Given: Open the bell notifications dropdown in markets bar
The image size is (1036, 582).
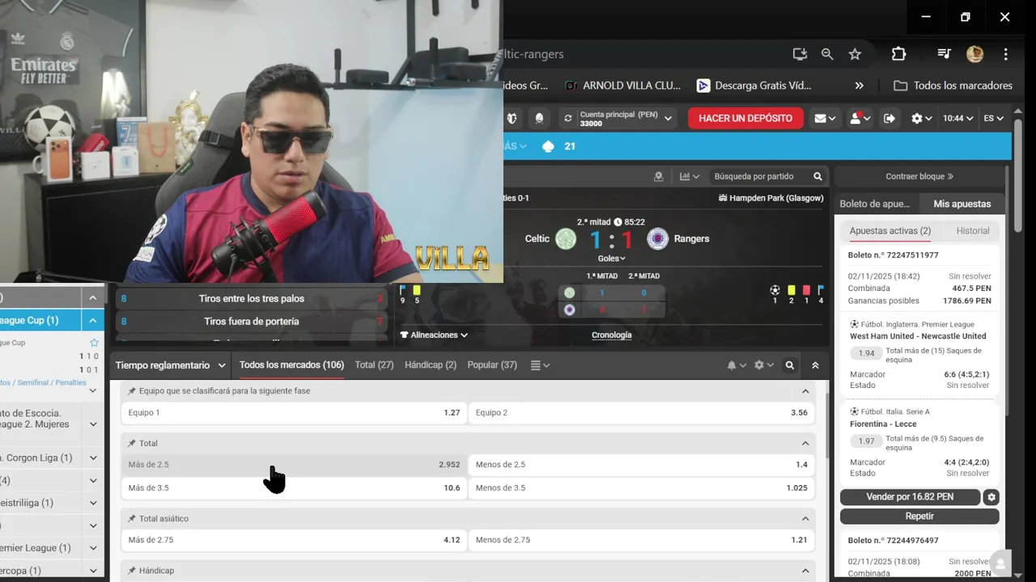Looking at the screenshot, I should (736, 365).
